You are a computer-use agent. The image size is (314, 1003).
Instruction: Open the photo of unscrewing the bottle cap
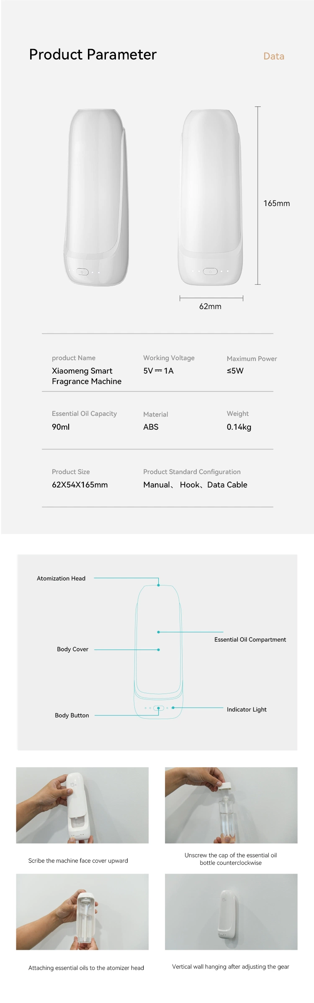[231, 805]
